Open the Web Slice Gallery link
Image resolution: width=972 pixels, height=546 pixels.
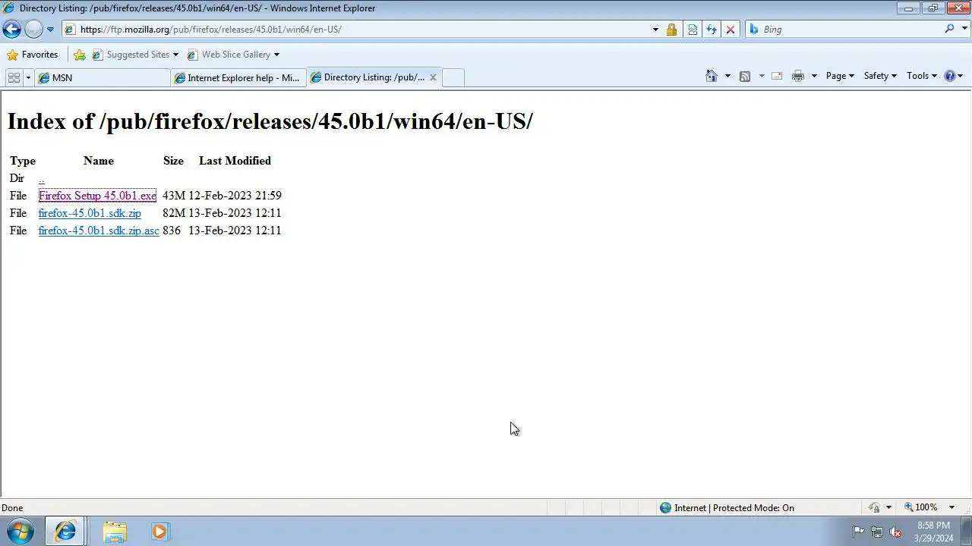point(229,55)
